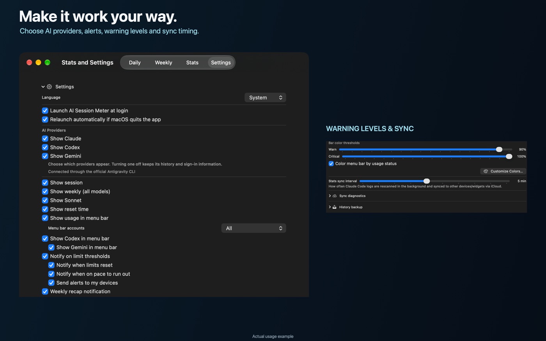Toggle Notify when limits reset

coord(51,265)
